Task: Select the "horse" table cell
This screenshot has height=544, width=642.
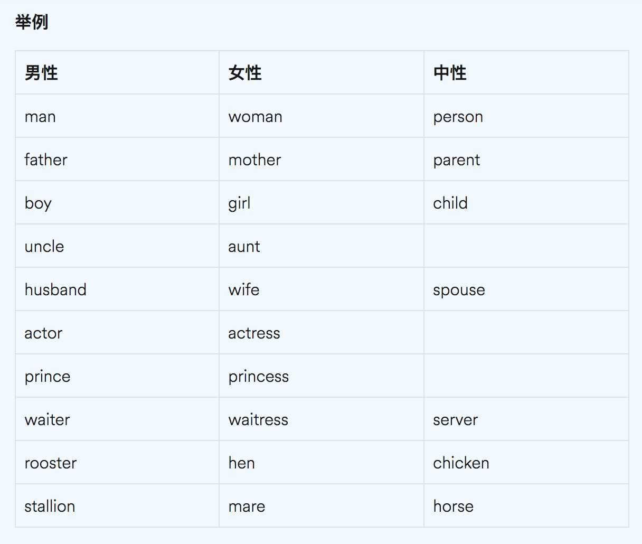Action: point(453,507)
